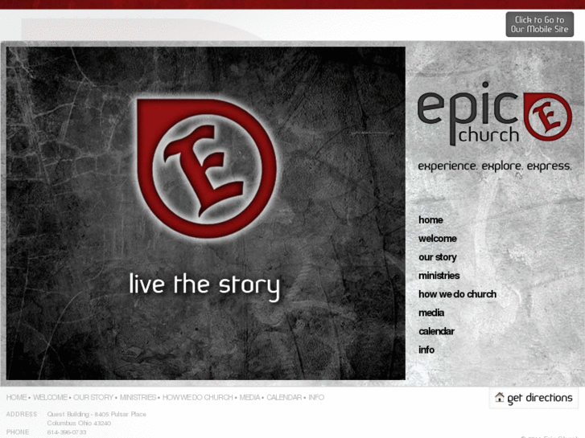Viewport: 585px width, 438px height.
Task: Open 'calendar' in the sidebar menu
Action: pos(436,331)
